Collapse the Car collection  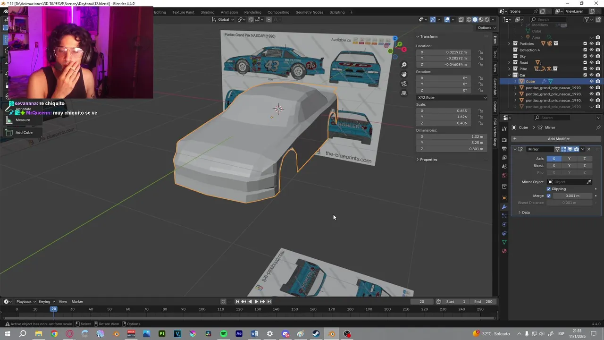click(x=509, y=75)
